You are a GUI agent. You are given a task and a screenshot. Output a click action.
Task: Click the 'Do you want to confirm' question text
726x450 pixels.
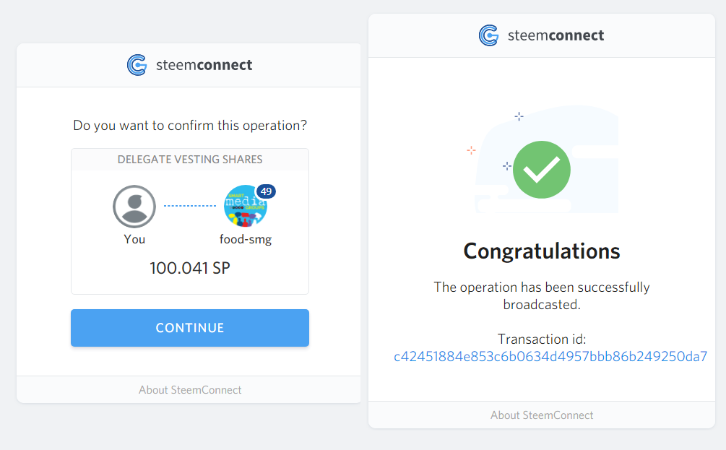coord(190,126)
